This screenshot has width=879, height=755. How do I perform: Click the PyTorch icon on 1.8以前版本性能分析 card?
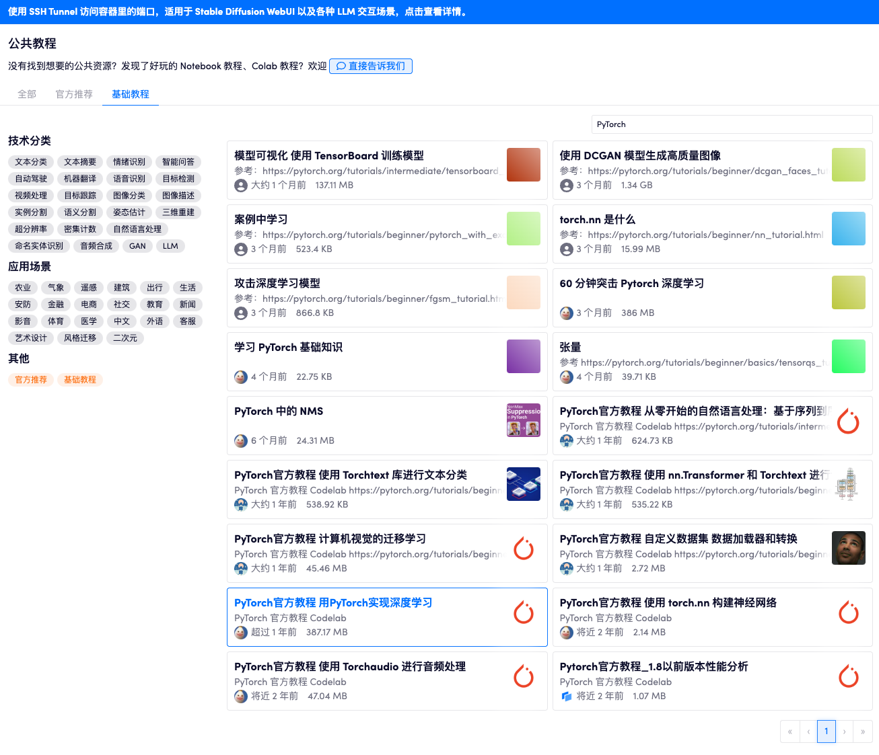click(x=848, y=676)
